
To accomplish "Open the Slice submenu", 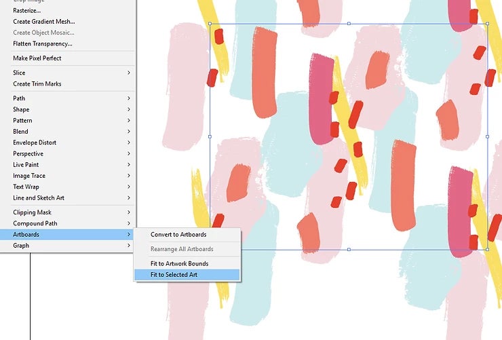I will coord(68,73).
